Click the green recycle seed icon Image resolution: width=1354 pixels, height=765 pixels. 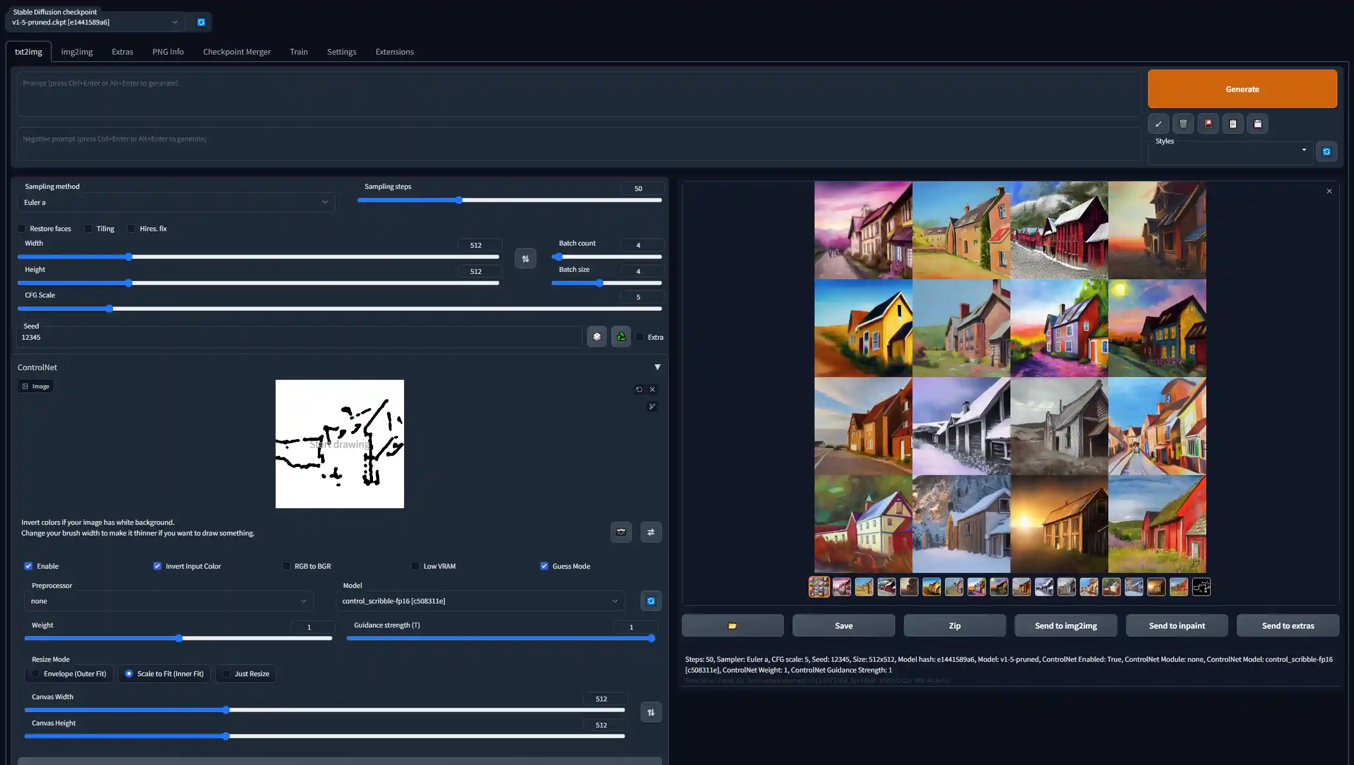pos(621,337)
